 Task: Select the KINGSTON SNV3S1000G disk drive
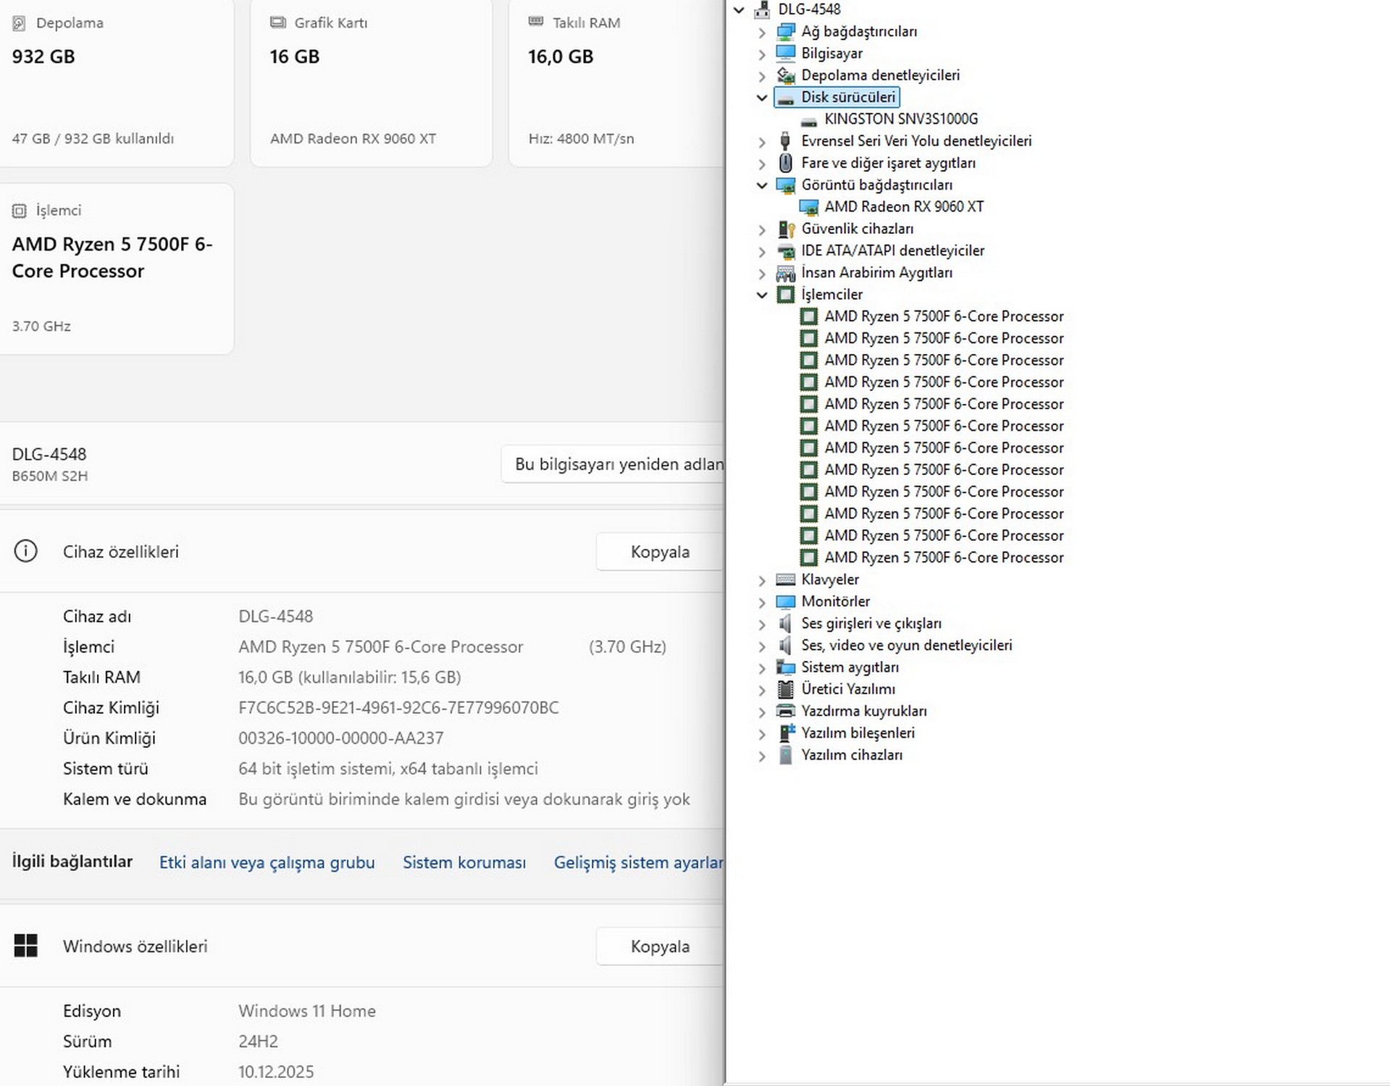[x=900, y=119]
